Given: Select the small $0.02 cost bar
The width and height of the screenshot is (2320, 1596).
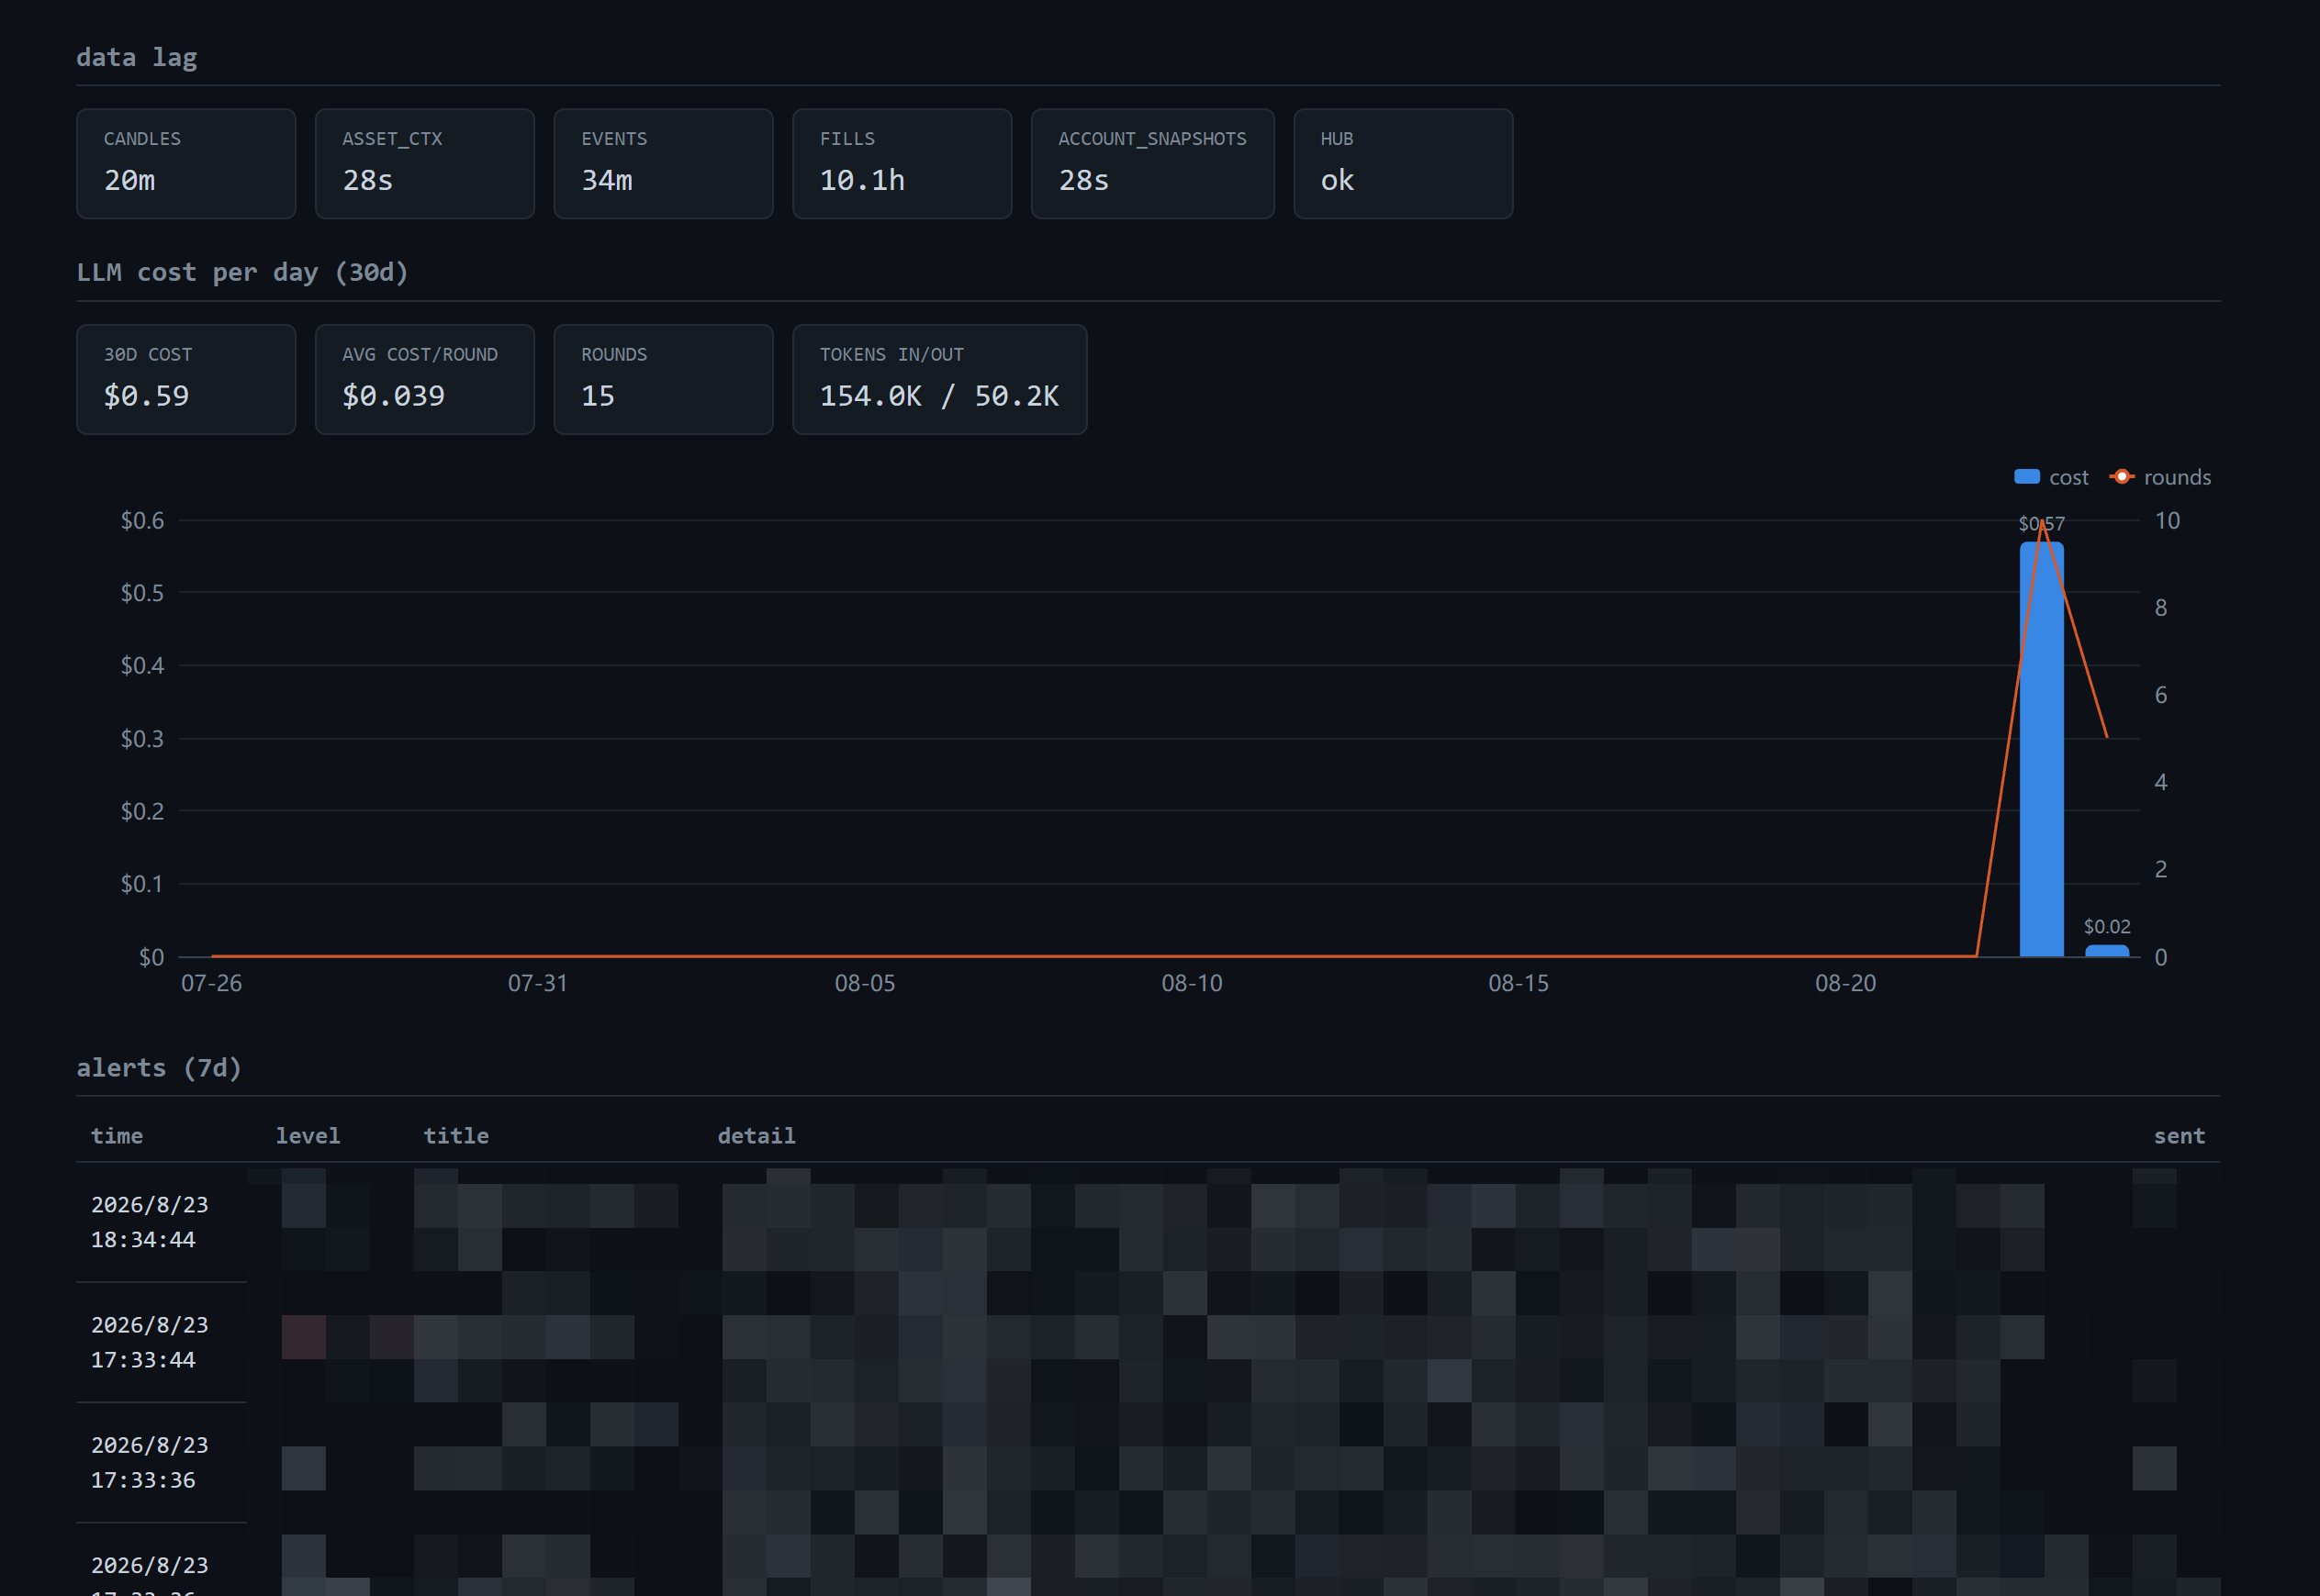Looking at the screenshot, I should point(2107,951).
